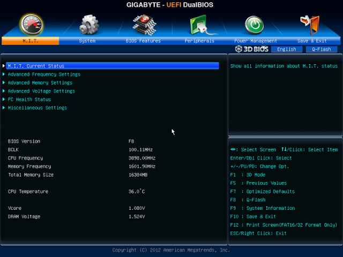Open M.I.T. Current Status submenu
The height and width of the screenshot is (257, 343).
(x=113, y=66)
